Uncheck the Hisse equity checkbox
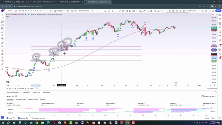Image resolution: width=222 pixels, height=125 pixels. (x=8, y=118)
